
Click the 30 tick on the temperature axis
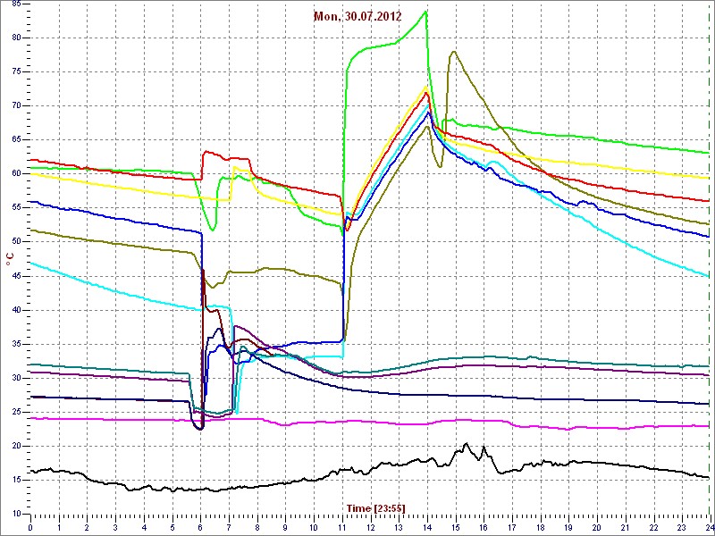tap(17, 378)
